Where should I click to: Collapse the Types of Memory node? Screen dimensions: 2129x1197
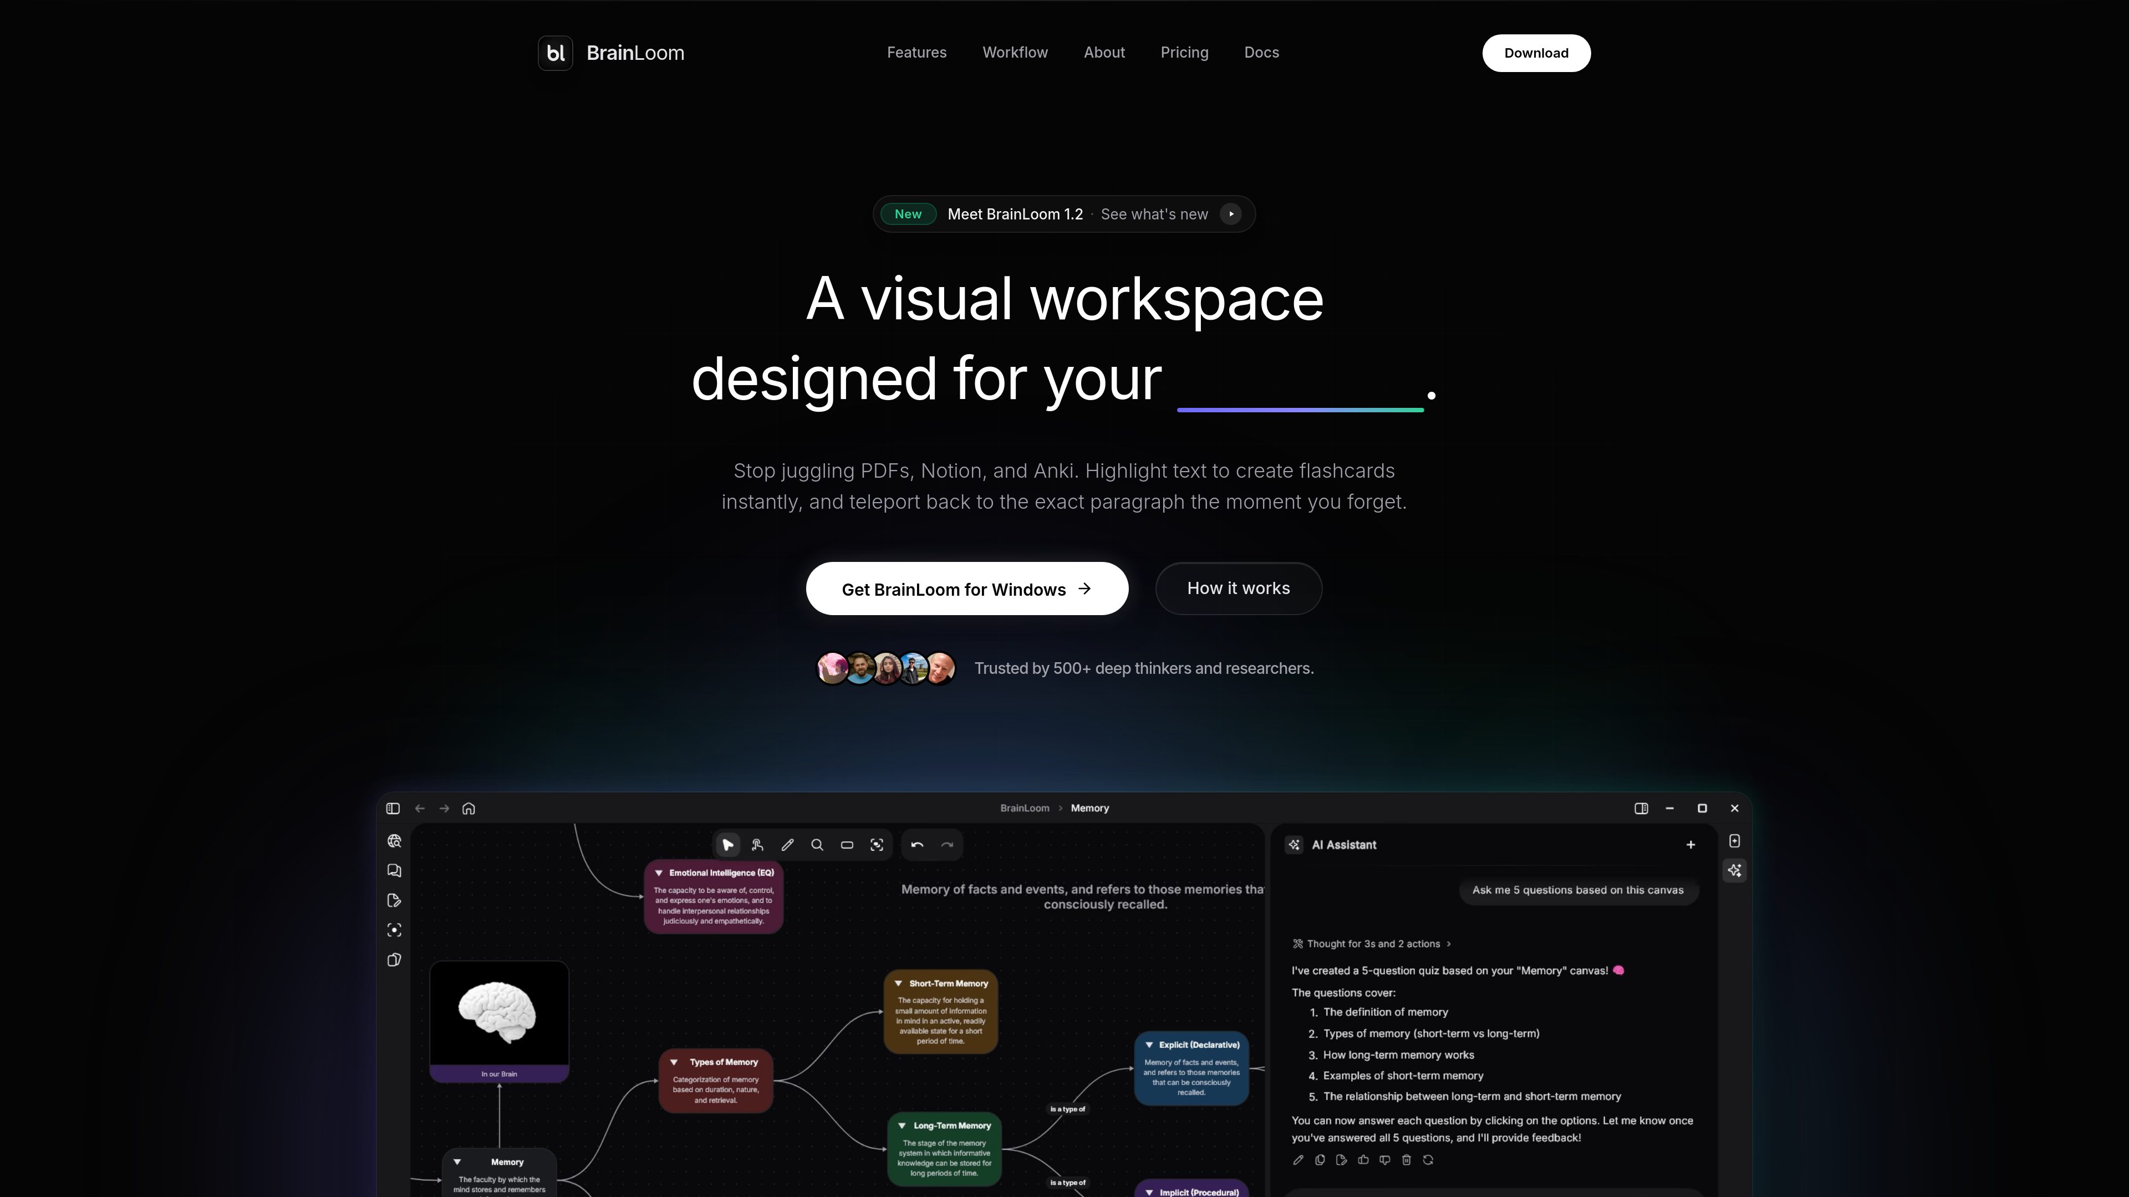pyautogui.click(x=674, y=1062)
